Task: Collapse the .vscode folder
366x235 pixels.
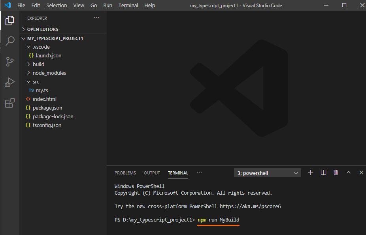Action: pyautogui.click(x=41, y=47)
